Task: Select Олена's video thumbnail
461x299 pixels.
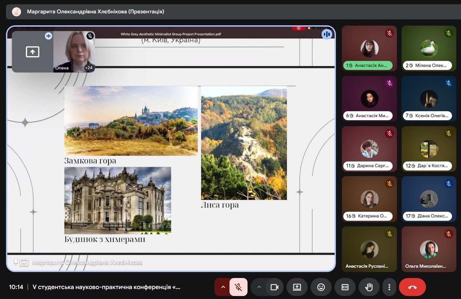Action: [74, 50]
